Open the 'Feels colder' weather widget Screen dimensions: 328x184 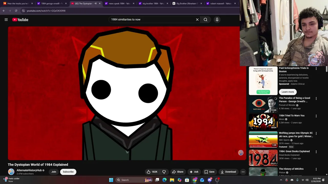point(12,180)
